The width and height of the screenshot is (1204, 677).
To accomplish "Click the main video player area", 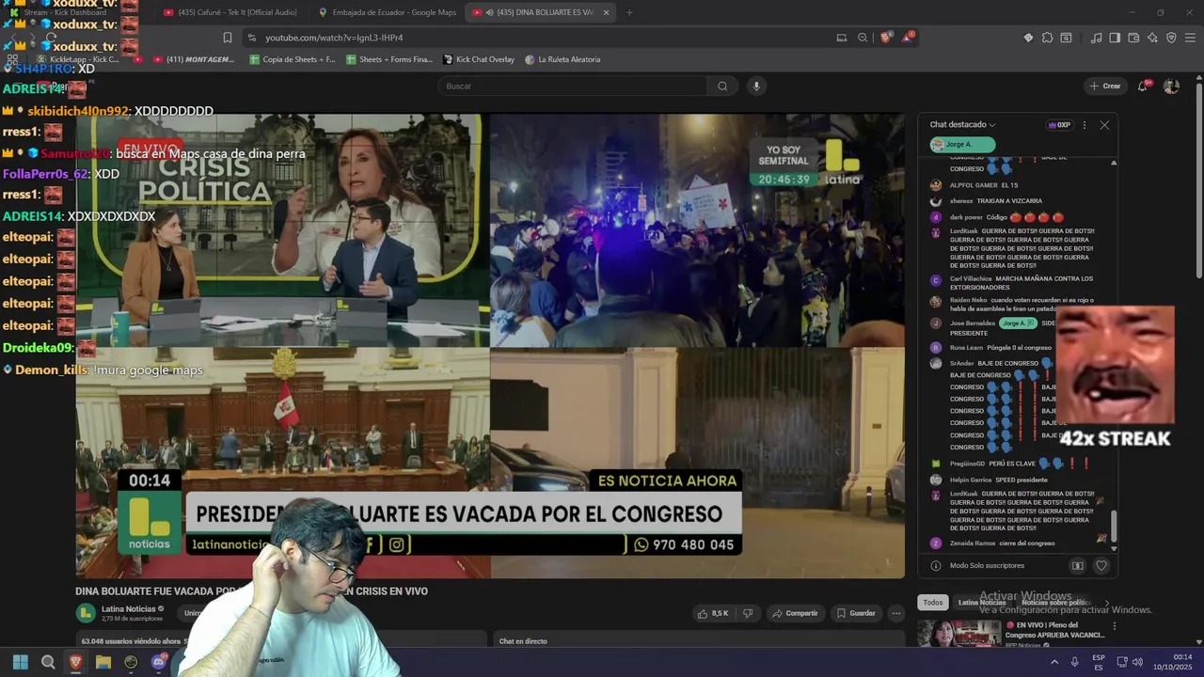I will [x=490, y=346].
